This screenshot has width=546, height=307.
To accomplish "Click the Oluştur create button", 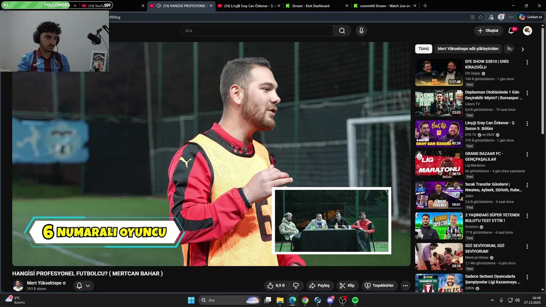I will tap(488, 31).
